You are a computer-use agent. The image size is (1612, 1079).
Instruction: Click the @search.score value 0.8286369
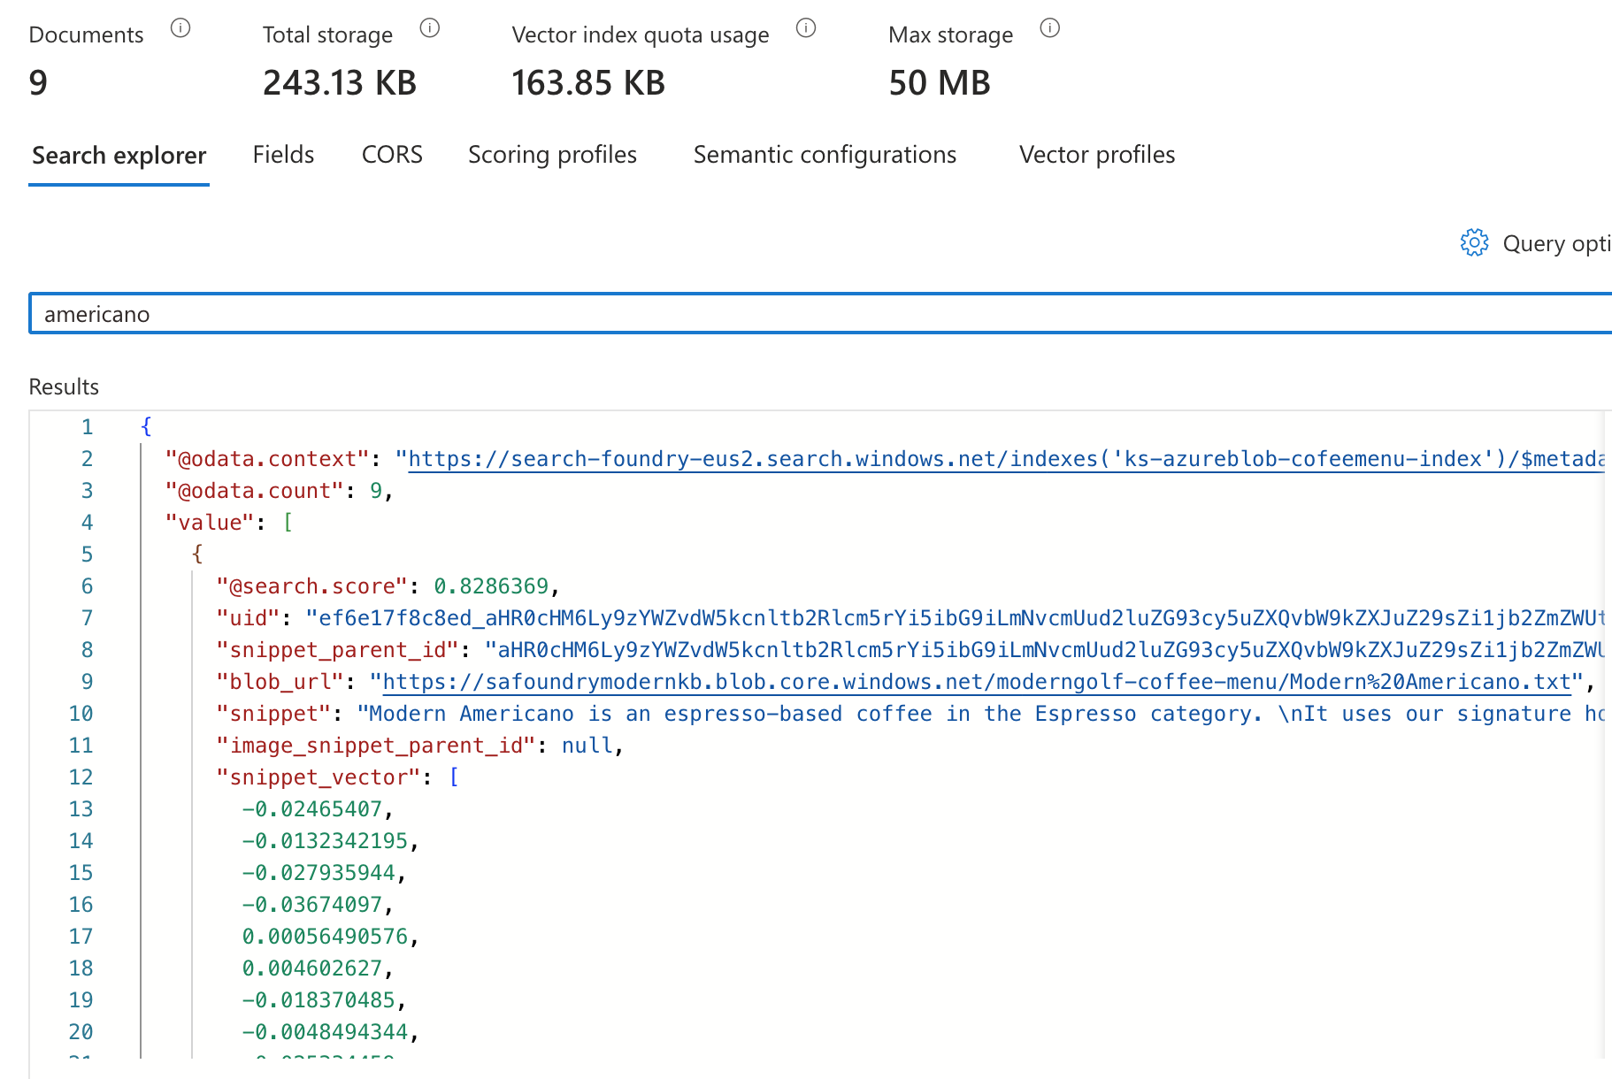(491, 586)
